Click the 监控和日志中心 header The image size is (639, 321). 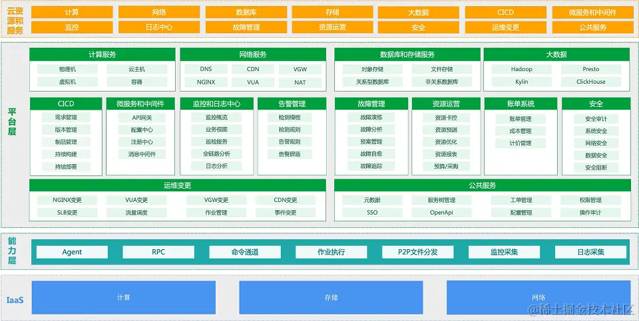217,104
